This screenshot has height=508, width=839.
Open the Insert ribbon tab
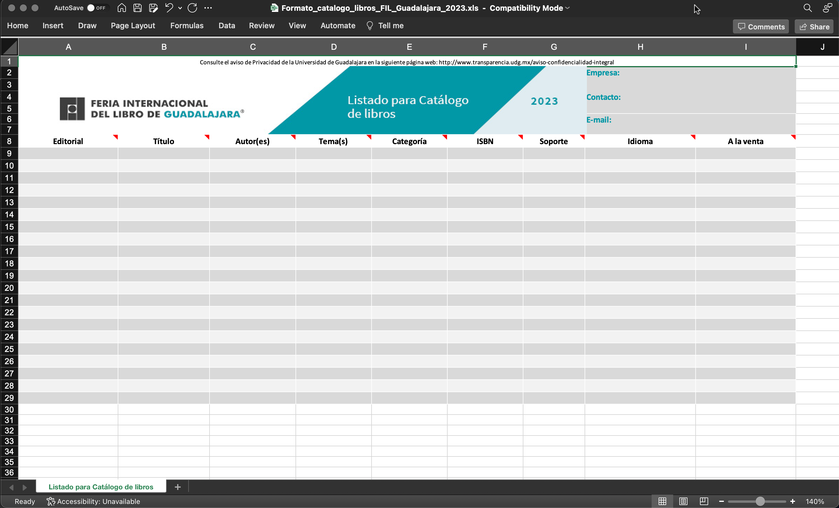pyautogui.click(x=53, y=26)
